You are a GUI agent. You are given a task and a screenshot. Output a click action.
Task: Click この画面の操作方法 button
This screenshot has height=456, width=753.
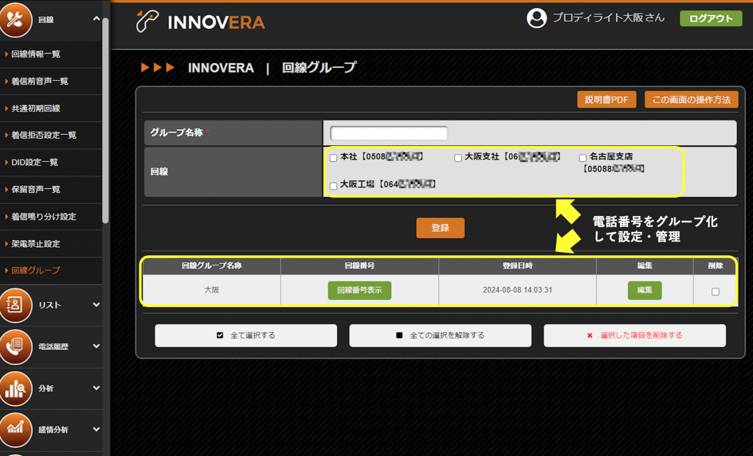point(691,99)
